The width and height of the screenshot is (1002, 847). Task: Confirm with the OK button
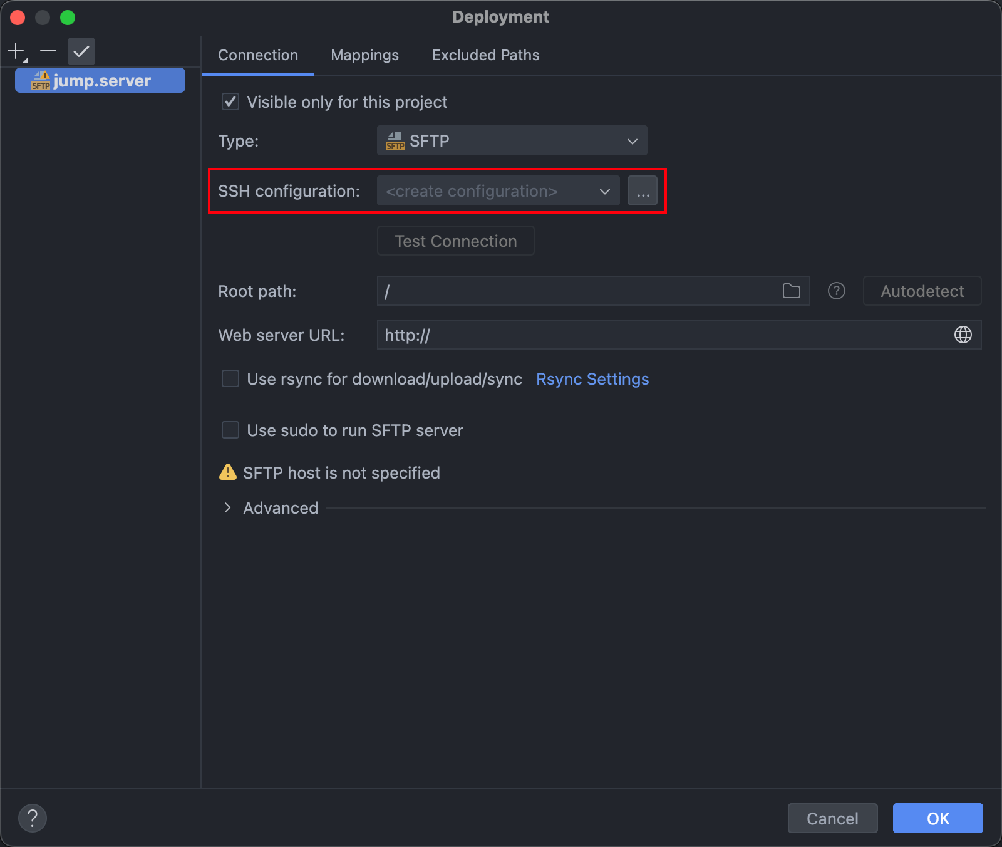tap(938, 818)
